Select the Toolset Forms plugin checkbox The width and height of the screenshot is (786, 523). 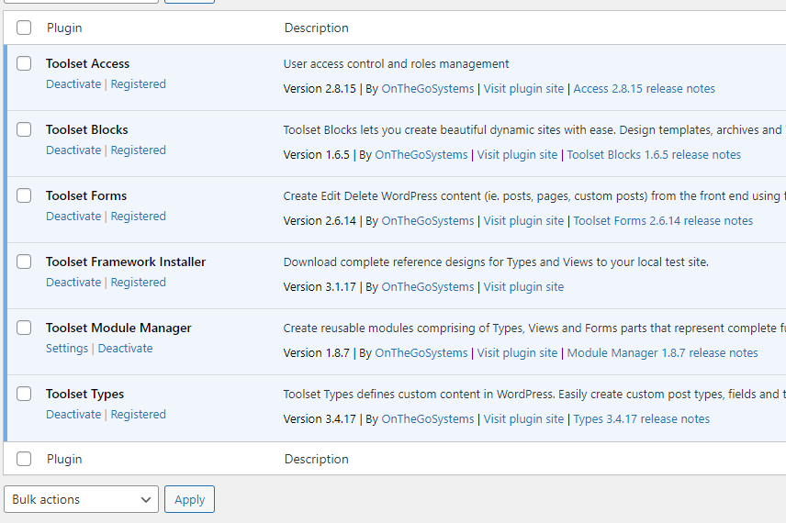(x=24, y=195)
